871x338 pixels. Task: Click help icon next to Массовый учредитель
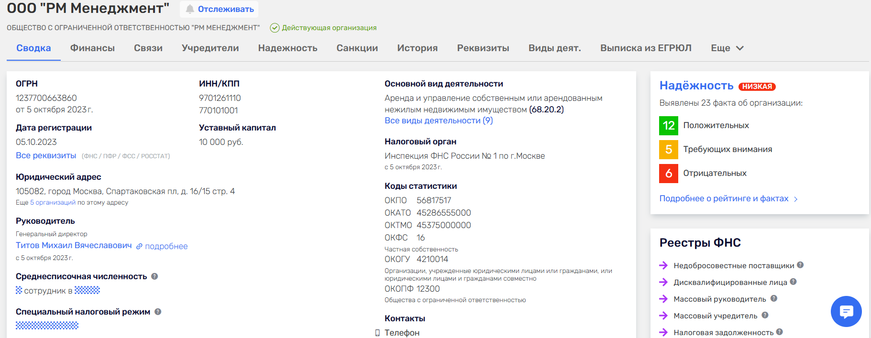tap(765, 315)
